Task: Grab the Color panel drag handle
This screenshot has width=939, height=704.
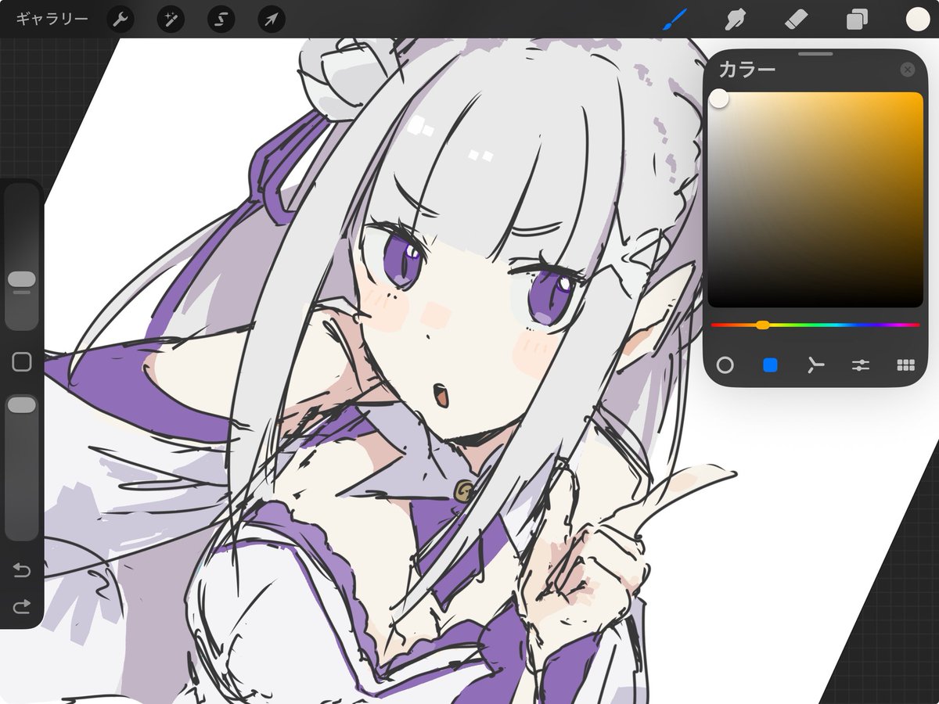Action: pos(815,54)
